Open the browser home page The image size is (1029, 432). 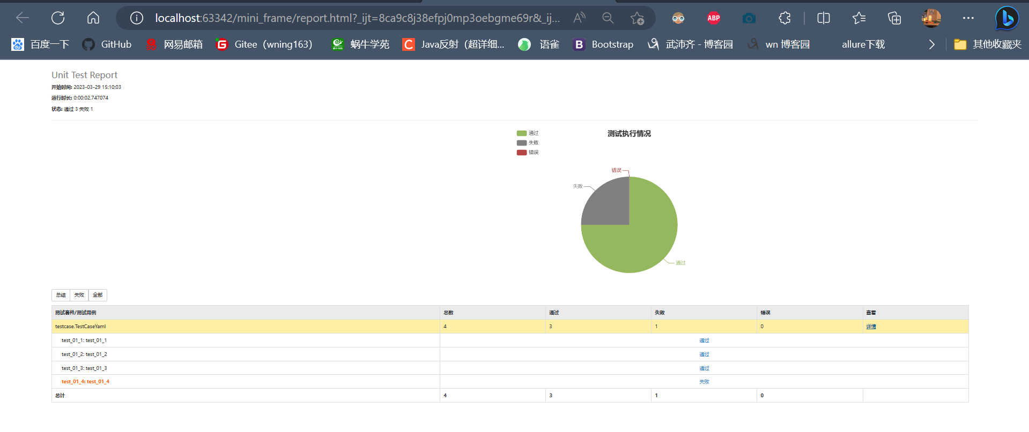[x=93, y=18]
